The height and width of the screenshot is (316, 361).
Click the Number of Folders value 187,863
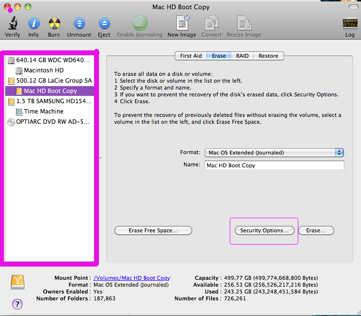(104, 298)
